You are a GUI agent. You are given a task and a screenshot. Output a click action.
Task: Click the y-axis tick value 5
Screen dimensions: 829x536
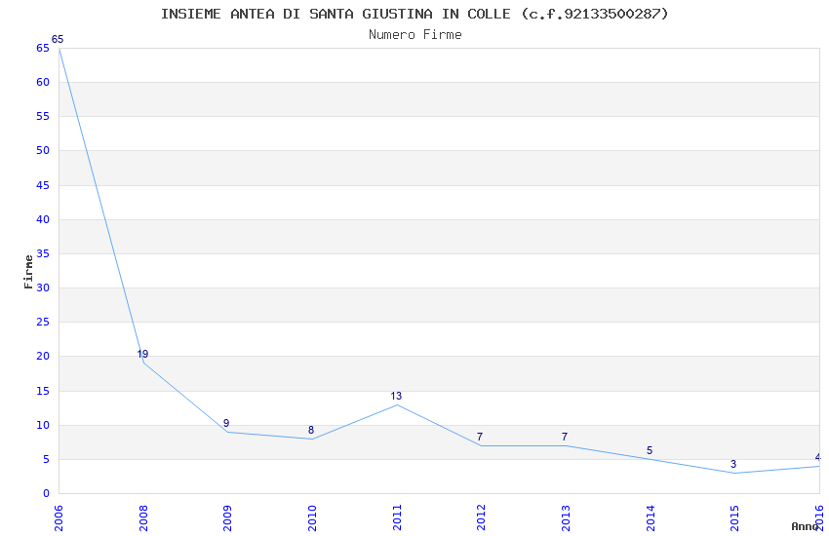46,459
